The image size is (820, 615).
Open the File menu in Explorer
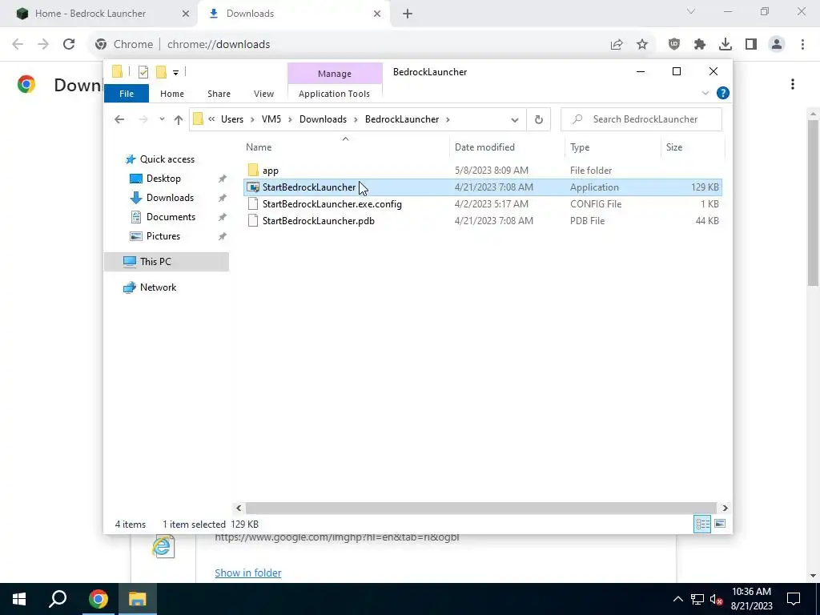(127, 94)
